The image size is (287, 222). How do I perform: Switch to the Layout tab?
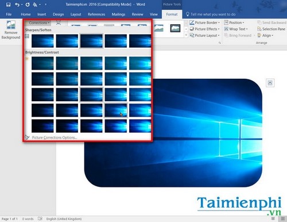[76, 14]
